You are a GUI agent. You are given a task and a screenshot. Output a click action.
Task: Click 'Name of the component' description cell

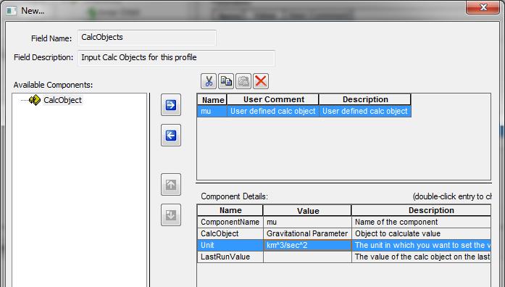tap(421, 222)
